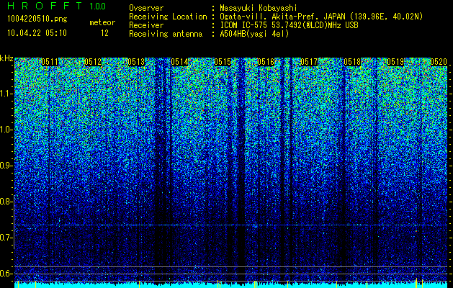Image resolution: width=453 pixels, height=288 pixels.
Task: Click the 0512 time marker
Action: point(93,62)
